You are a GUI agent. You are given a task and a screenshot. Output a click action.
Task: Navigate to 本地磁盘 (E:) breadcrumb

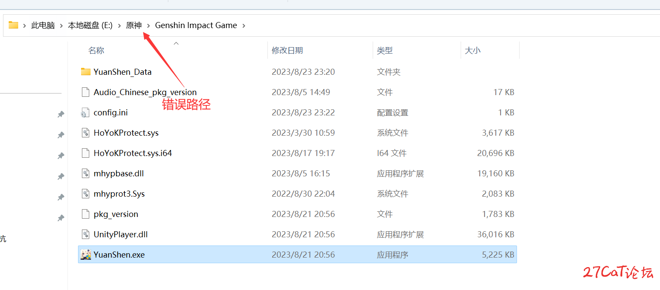coord(90,25)
